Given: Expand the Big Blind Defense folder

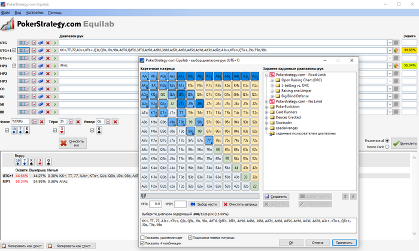Looking at the screenshot, I should coord(272,96).
